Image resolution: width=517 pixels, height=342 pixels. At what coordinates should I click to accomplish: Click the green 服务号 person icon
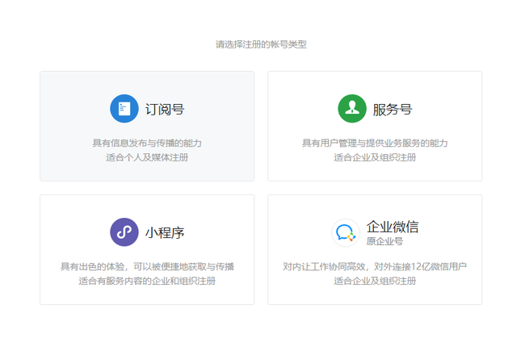click(351, 109)
